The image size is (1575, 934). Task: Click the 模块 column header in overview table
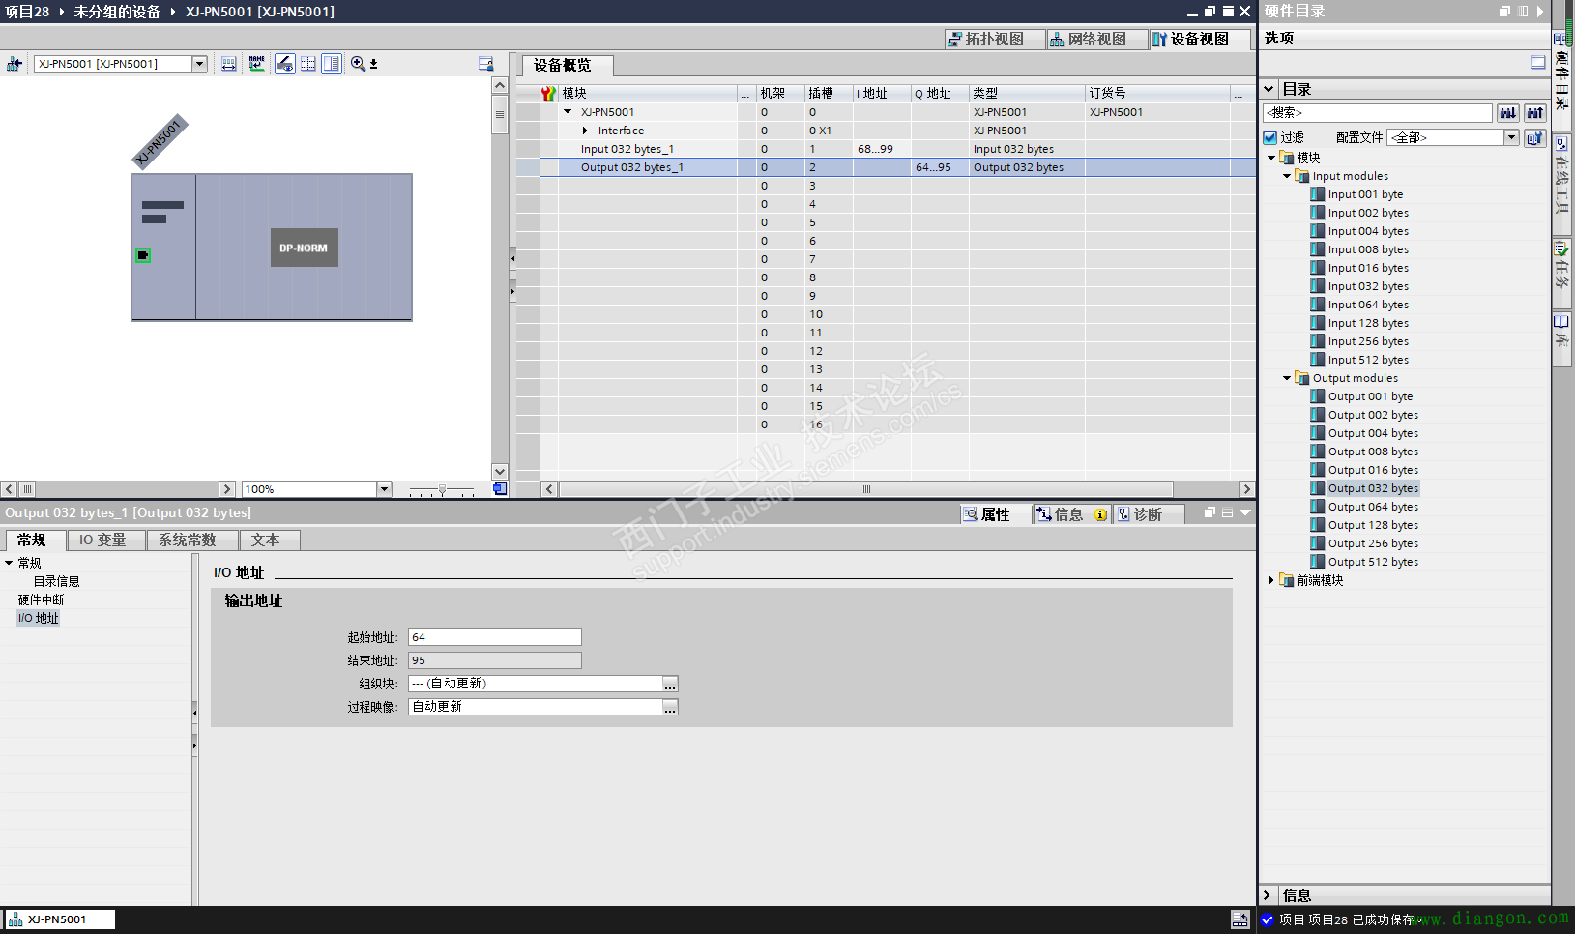click(648, 93)
